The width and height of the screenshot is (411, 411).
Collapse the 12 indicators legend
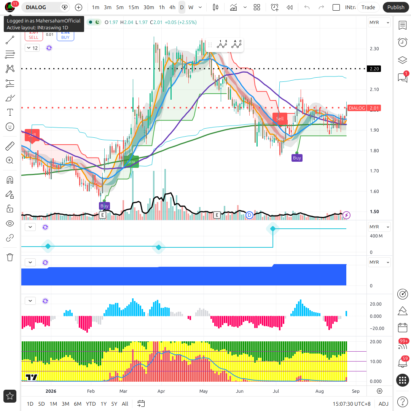[x=32, y=48]
